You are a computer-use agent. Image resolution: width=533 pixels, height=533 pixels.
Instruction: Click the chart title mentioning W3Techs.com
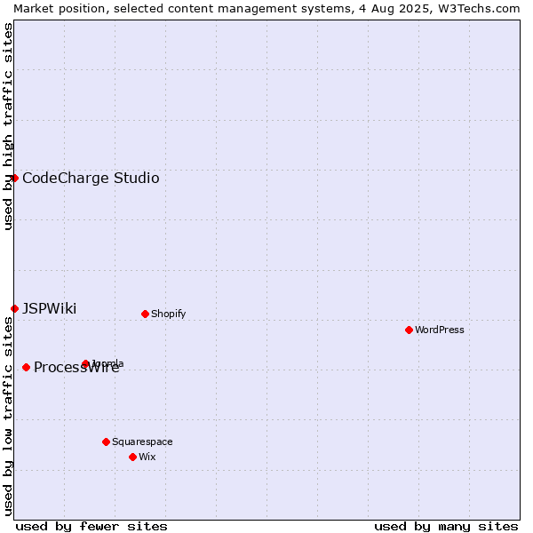[266, 9]
